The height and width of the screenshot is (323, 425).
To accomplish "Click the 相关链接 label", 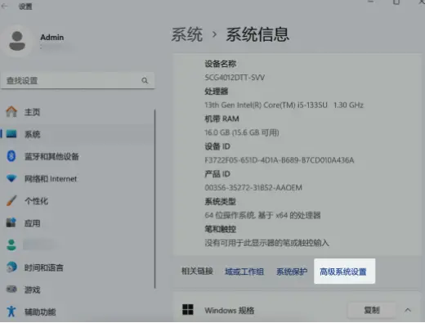I will [x=197, y=271].
